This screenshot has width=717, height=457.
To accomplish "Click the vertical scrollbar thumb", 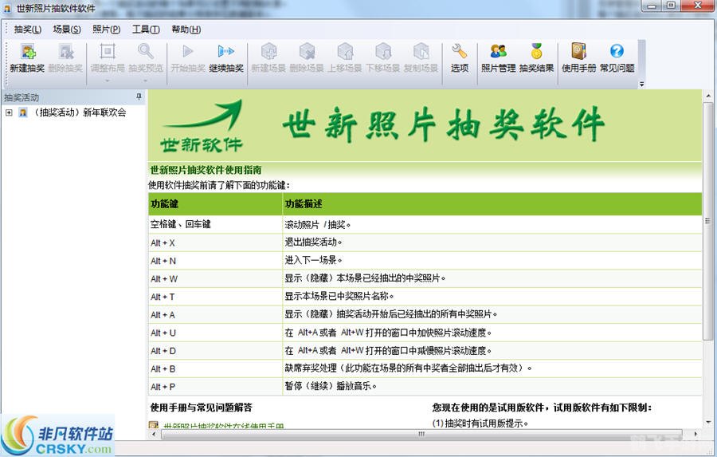I will (x=708, y=221).
